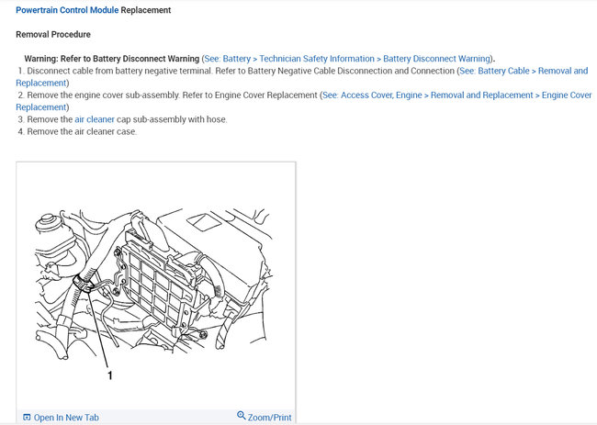Click the Open In New Tab icon
Image resolution: width=597 pixels, height=425 pixels.
(27, 418)
